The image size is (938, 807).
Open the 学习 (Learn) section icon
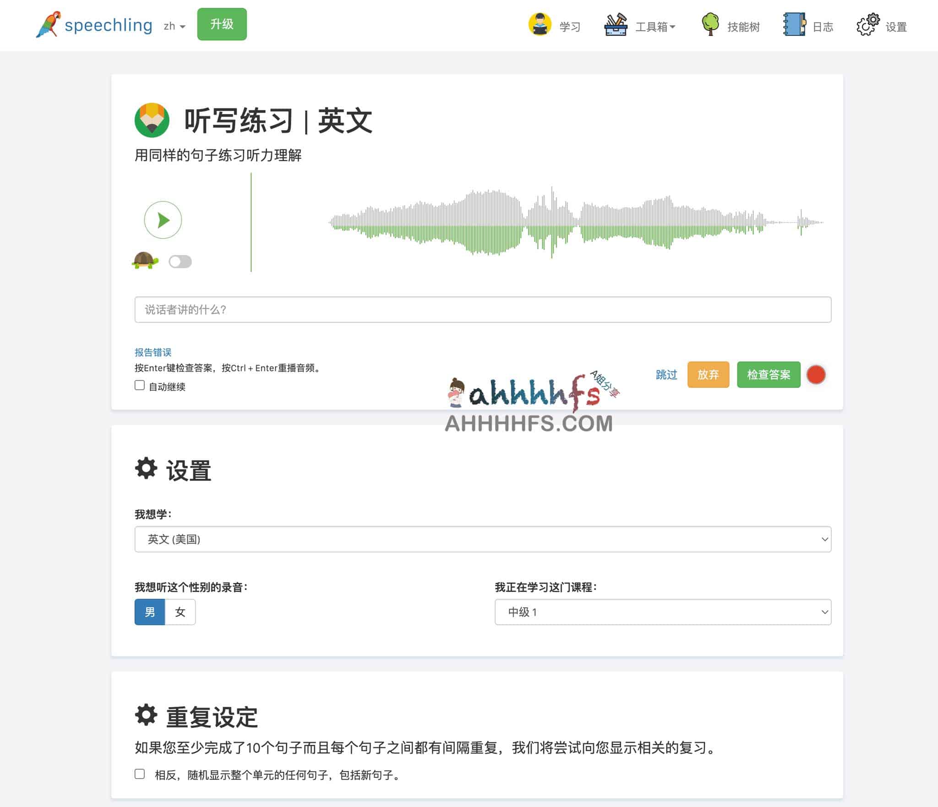pos(540,26)
